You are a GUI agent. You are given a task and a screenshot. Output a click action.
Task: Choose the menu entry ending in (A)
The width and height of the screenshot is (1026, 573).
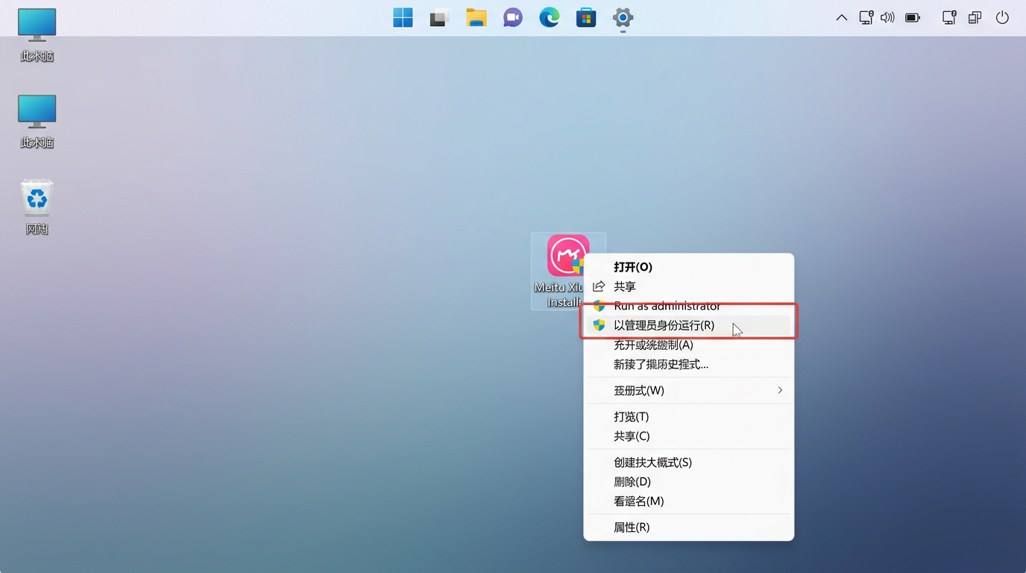tap(688, 345)
